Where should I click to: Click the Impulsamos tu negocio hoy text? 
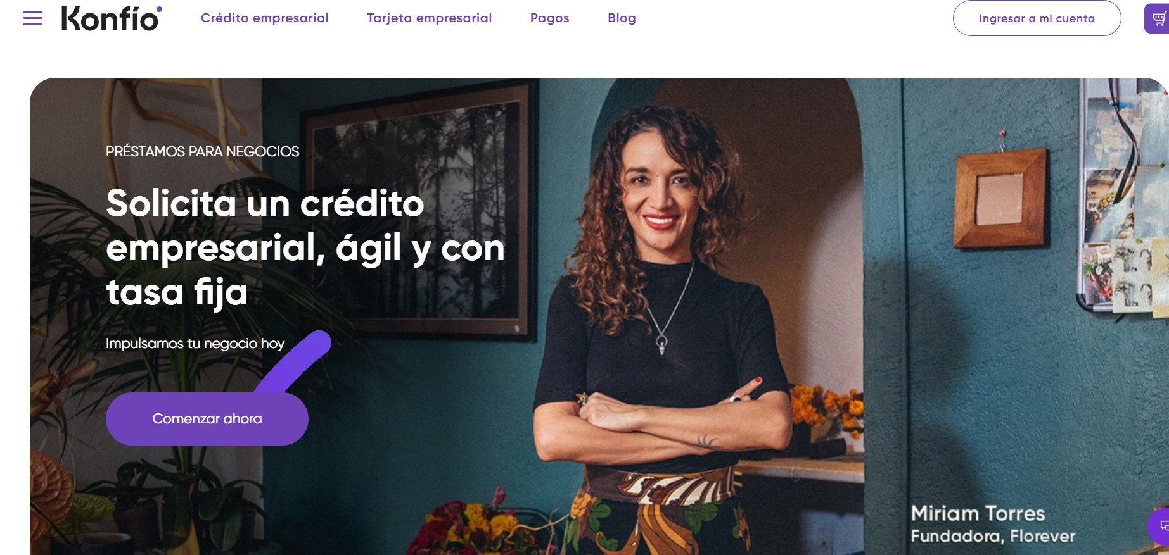coord(195,344)
